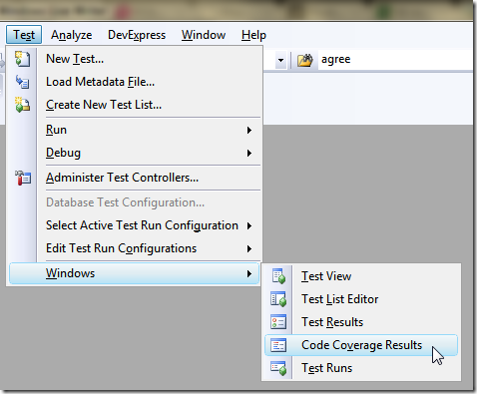Select the Windows submenu entry
Viewport: 477px width, 394px height.
click(135, 273)
